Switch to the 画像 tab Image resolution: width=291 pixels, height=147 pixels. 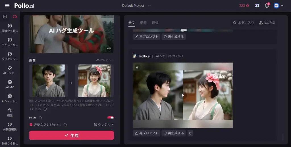click(155, 23)
